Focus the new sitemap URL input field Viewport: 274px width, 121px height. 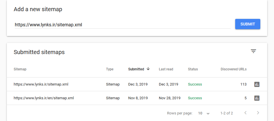pyautogui.click(x=123, y=25)
